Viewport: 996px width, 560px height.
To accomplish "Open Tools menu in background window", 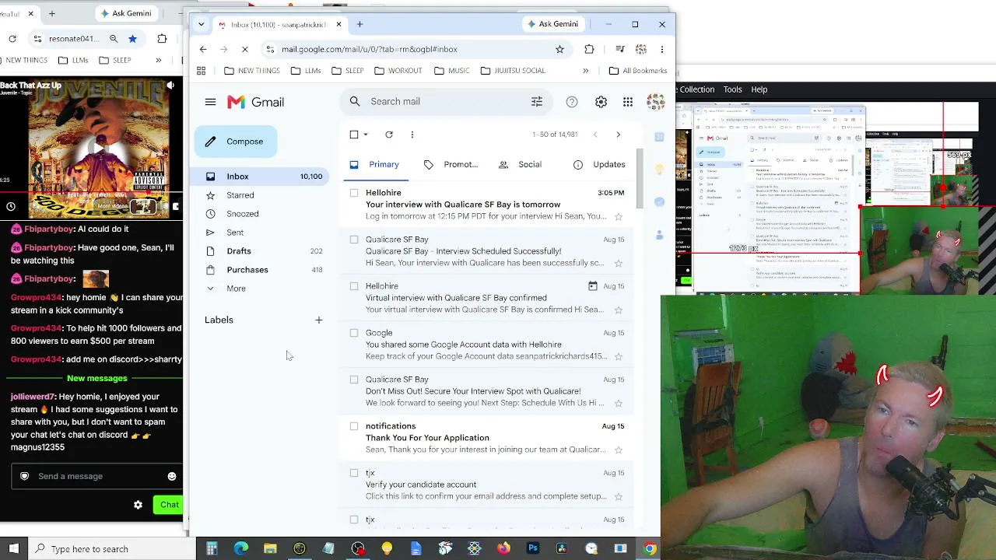I will point(732,89).
